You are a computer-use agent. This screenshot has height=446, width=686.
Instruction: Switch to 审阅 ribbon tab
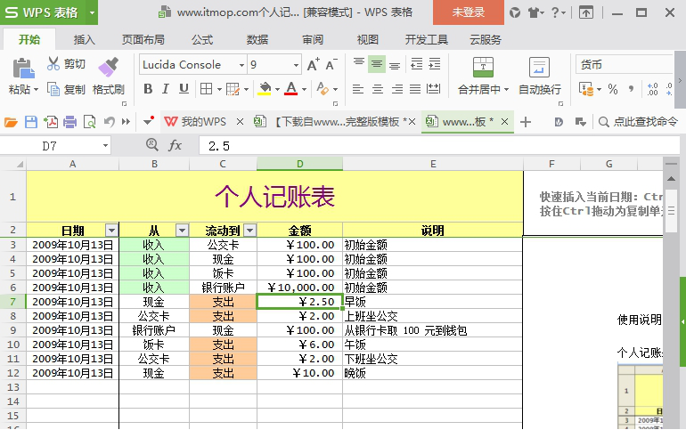tap(313, 40)
